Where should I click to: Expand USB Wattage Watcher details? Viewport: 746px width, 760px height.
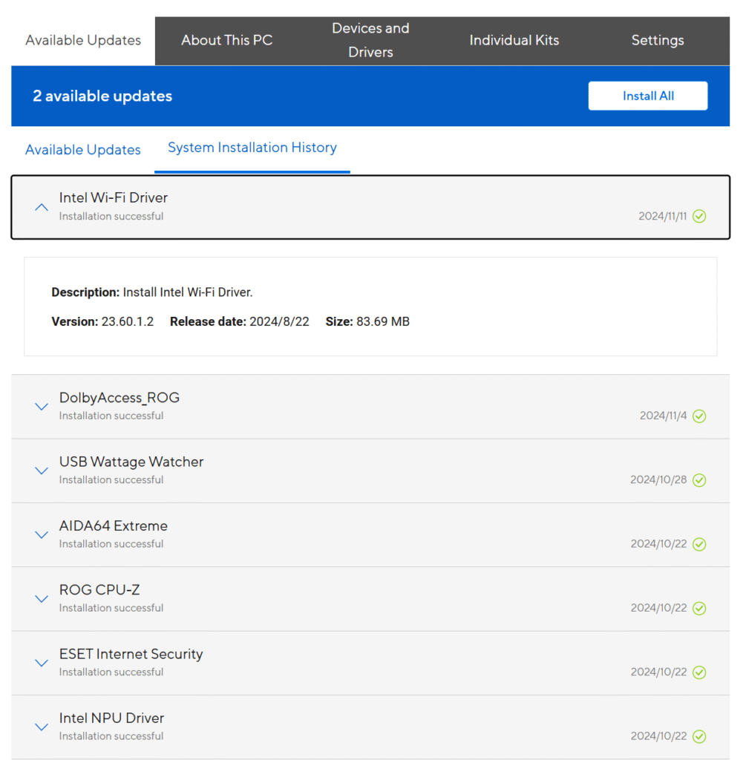click(42, 471)
